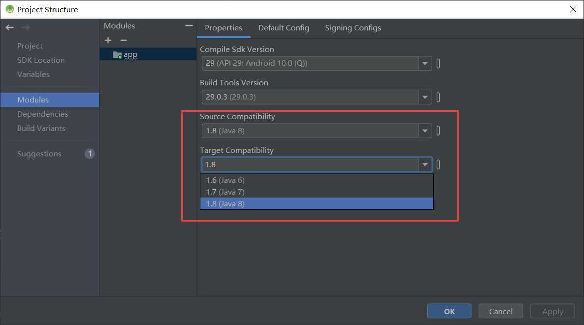
Task: Select the app module
Action: 148,55
